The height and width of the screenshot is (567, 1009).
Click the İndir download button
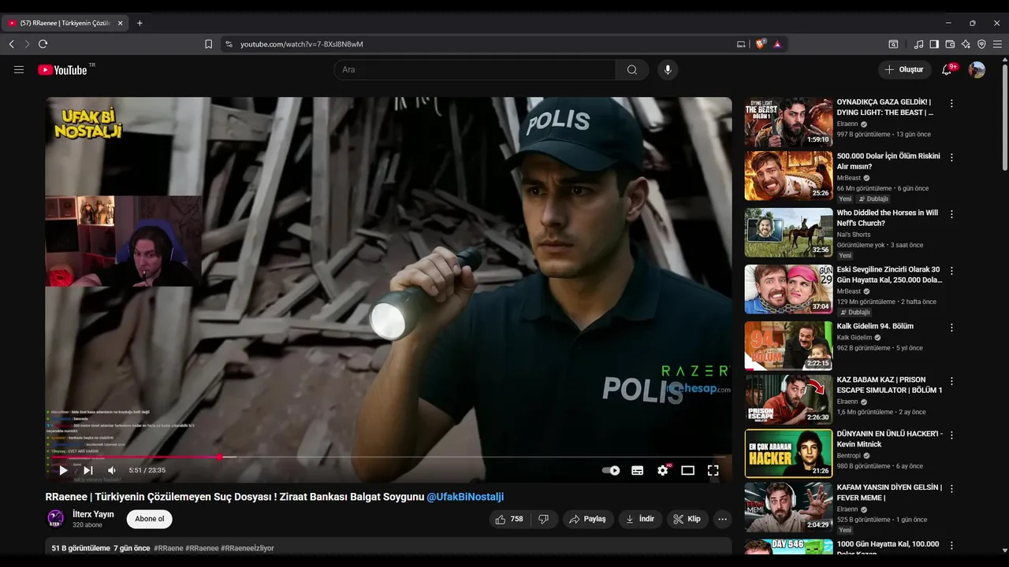point(640,519)
